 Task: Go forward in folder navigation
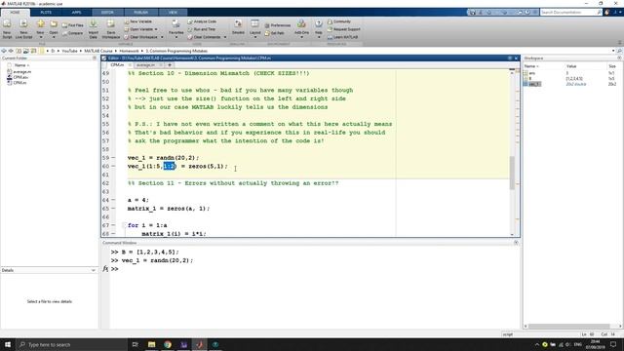pyautogui.click(x=11, y=51)
